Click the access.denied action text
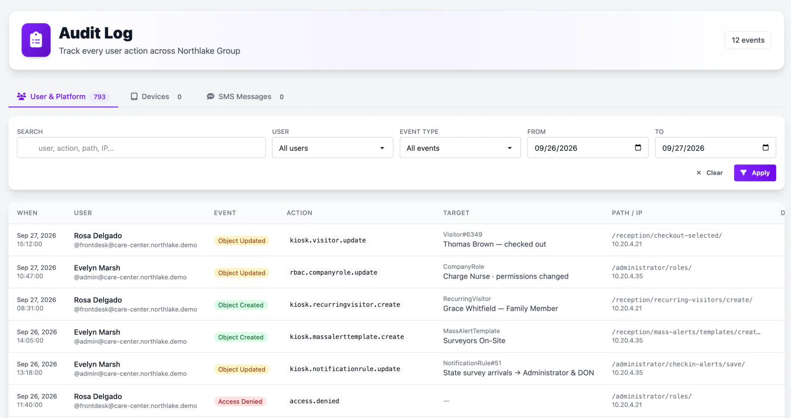The width and height of the screenshot is (791, 418). pos(314,401)
